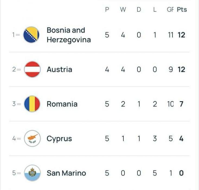This screenshot has width=199, height=190.
Task: Open the Bosnia and Herzegovina team name
Action: coord(69,35)
